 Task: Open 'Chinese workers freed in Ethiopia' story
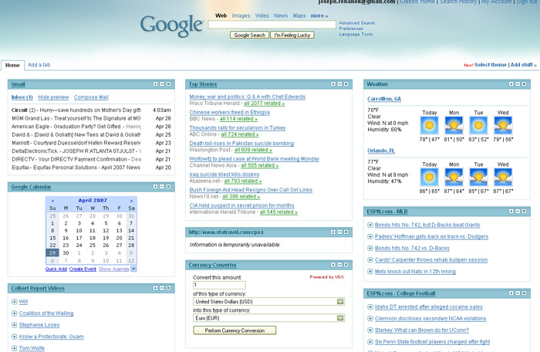point(229,113)
